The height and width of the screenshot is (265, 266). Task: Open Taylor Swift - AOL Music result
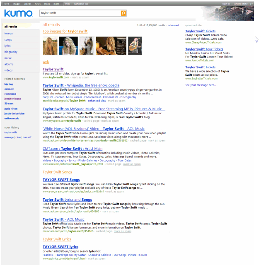[63, 219]
